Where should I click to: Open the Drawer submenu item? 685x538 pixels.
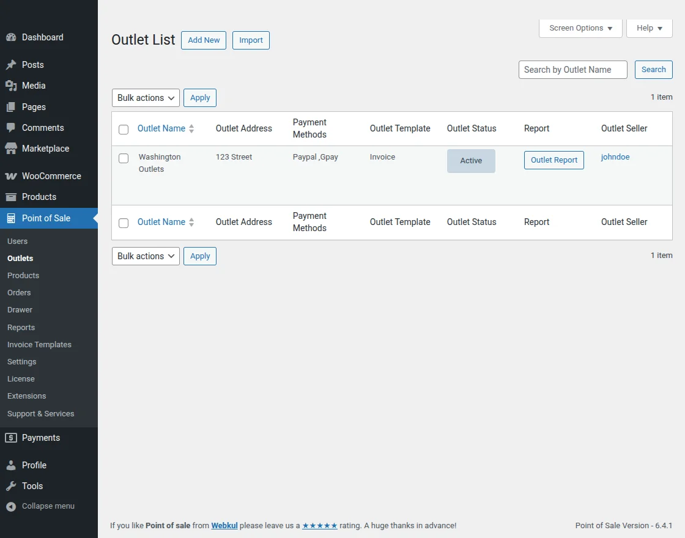20,309
